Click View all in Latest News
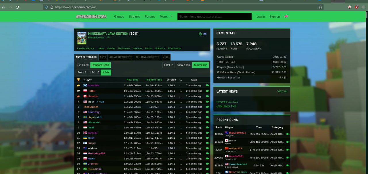Image resolution: width=368 pixels, height=174 pixels. coord(282,91)
